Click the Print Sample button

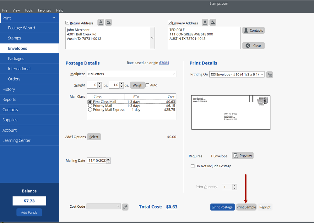pos(246,207)
